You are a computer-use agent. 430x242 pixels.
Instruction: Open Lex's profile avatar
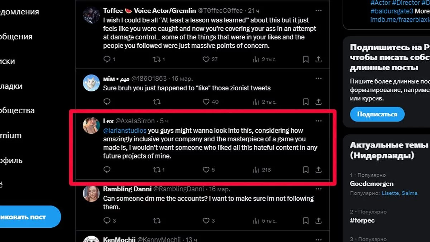[x=91, y=125]
